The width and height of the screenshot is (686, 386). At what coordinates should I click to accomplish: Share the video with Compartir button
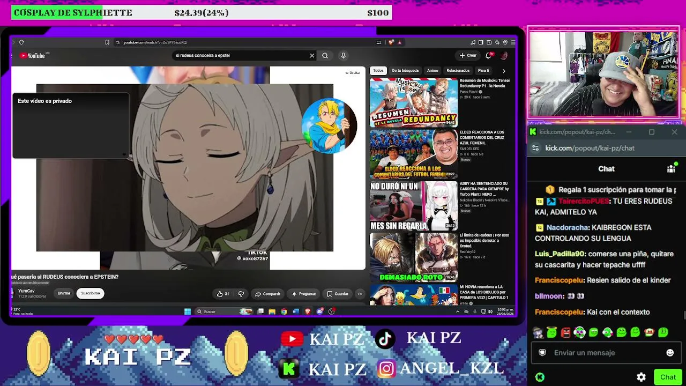pyautogui.click(x=267, y=294)
